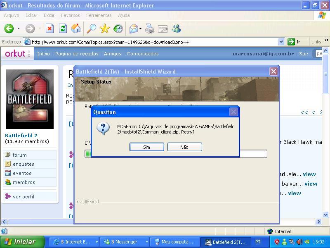Open the Forward button history dropdown arrow
Screen dimensions: 330x248
(40, 29)
